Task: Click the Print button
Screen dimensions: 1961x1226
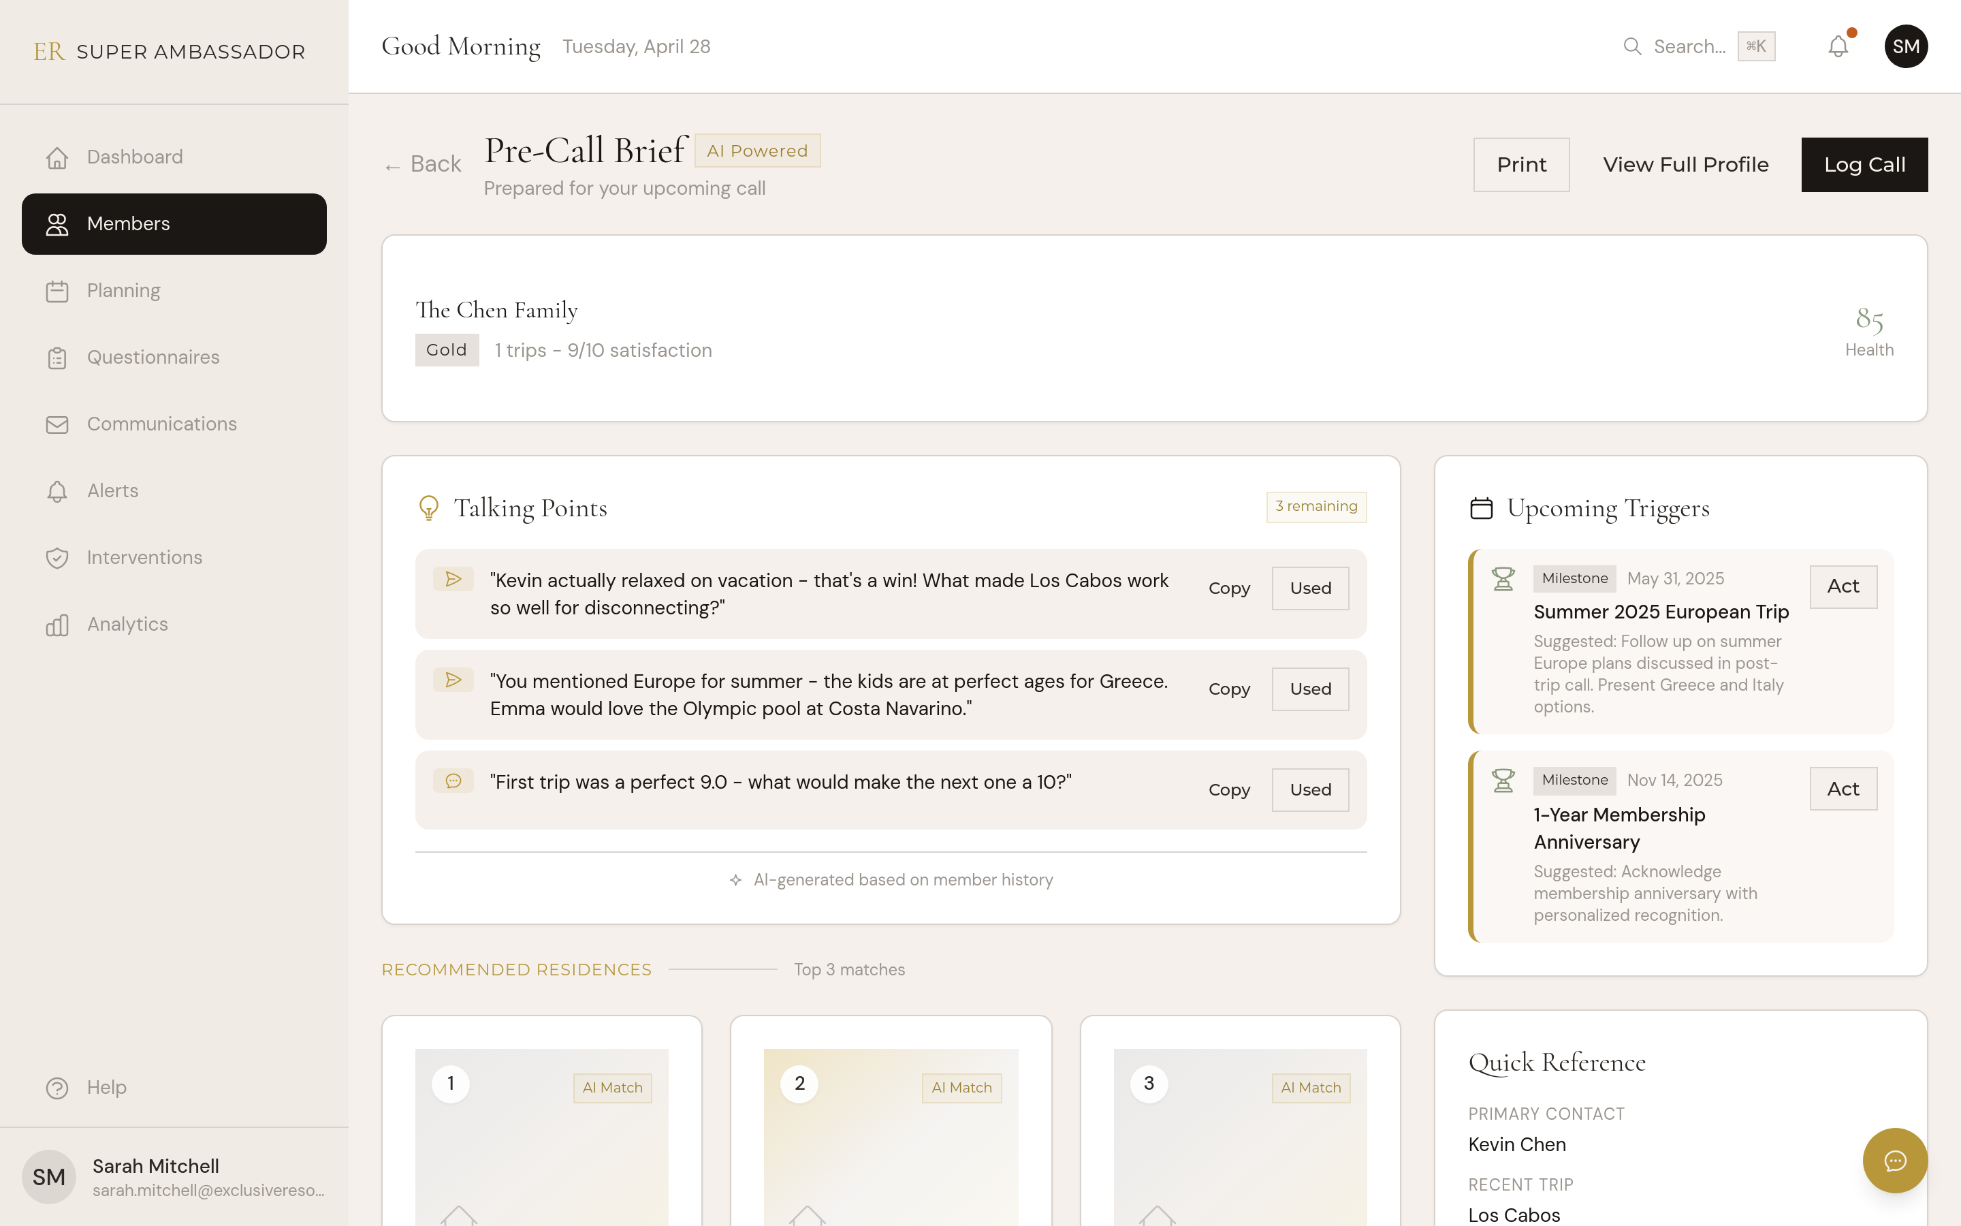Action: click(1521, 165)
